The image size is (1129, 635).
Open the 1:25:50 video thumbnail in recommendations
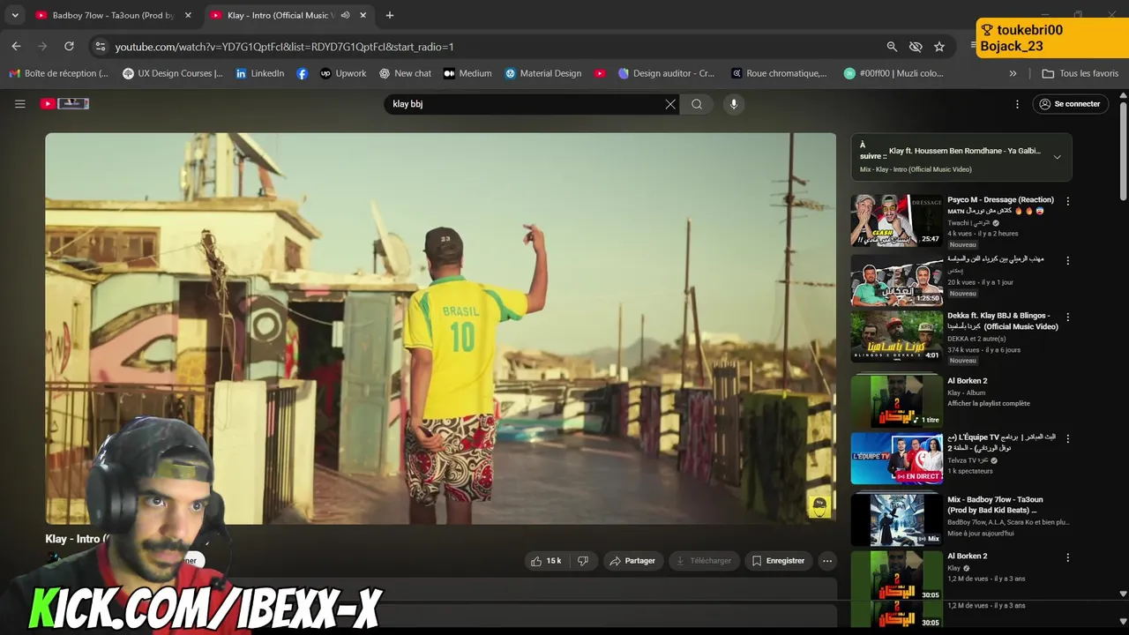click(896, 279)
